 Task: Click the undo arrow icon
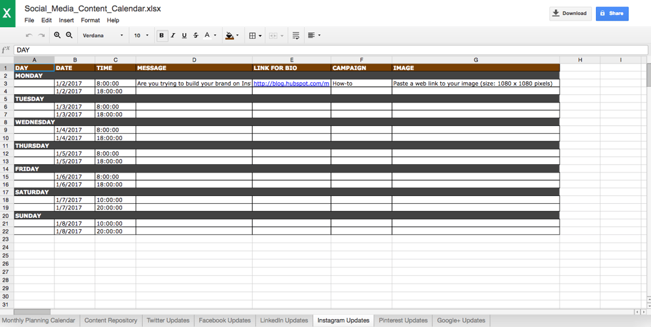pos(29,36)
